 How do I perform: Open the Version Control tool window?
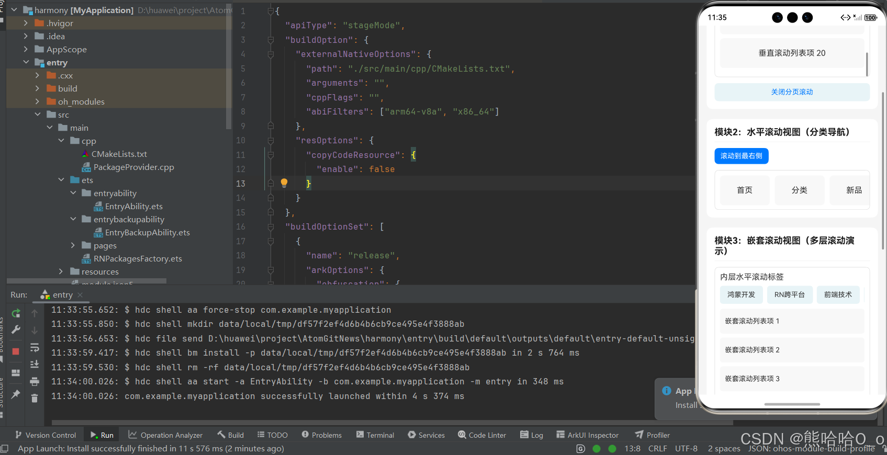coord(46,435)
